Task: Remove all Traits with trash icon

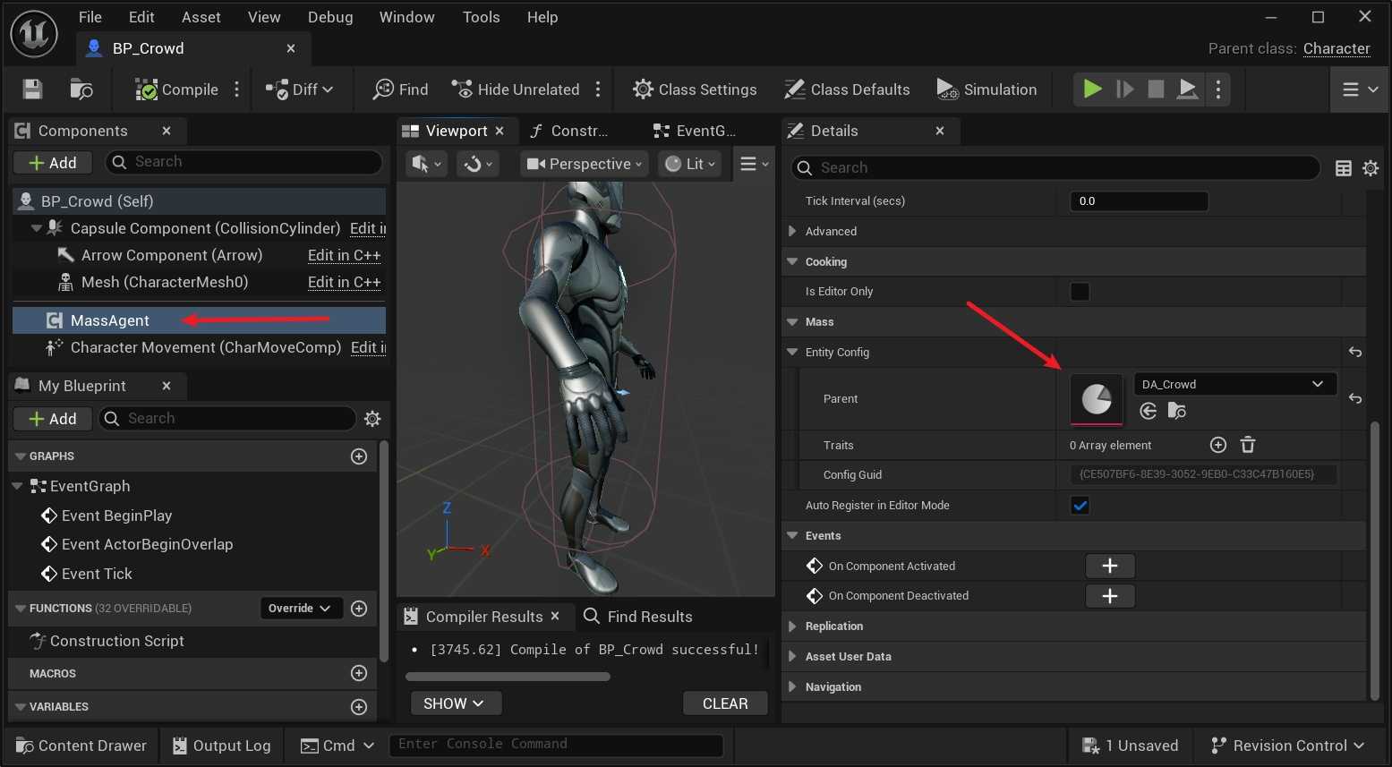Action: (x=1248, y=445)
